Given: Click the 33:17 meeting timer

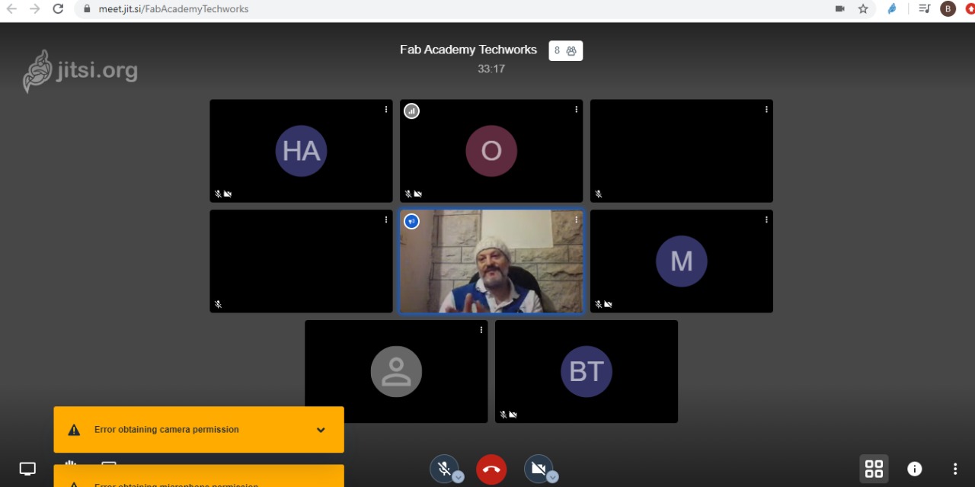Looking at the screenshot, I should pos(491,69).
